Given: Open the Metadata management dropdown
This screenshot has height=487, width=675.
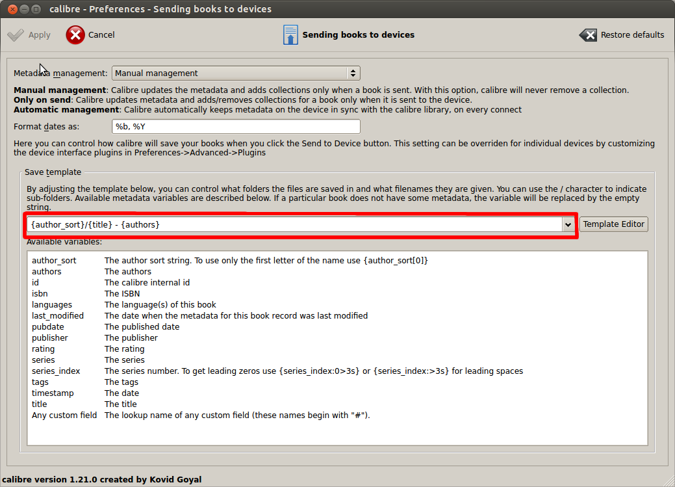Looking at the screenshot, I should 236,73.
